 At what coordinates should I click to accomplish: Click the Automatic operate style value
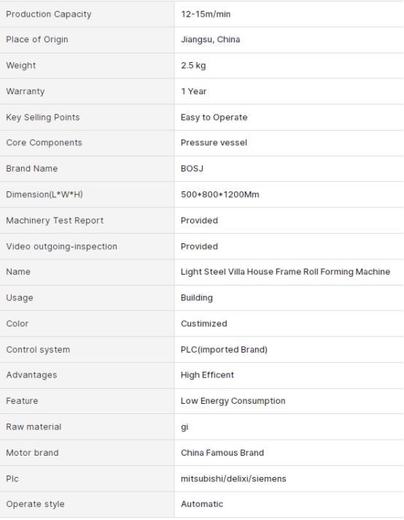click(202, 504)
